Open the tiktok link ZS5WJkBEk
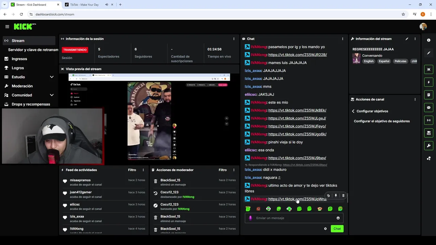This screenshot has height=245, width=436. click(297, 110)
